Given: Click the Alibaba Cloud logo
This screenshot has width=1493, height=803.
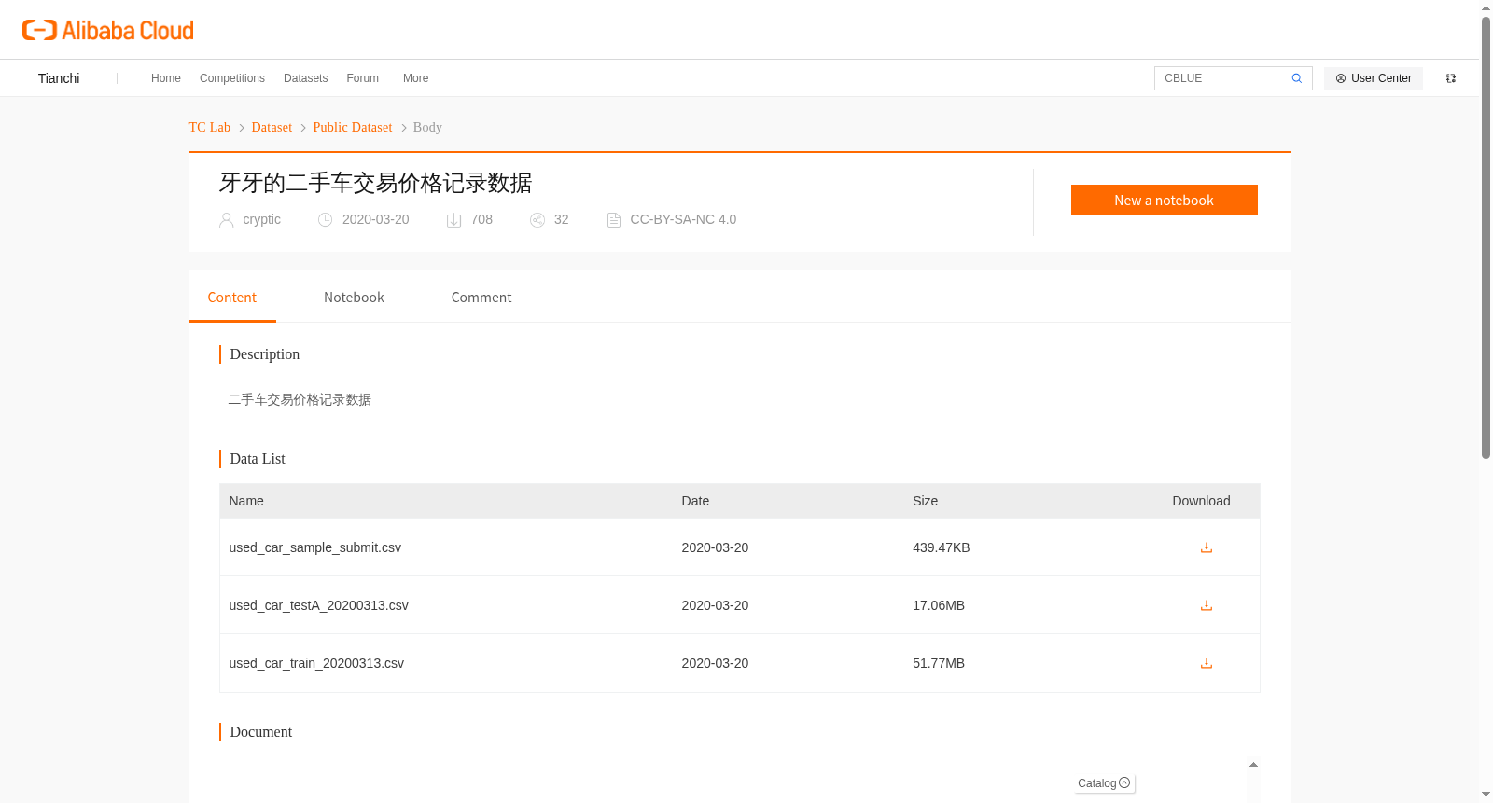Looking at the screenshot, I should [x=108, y=30].
